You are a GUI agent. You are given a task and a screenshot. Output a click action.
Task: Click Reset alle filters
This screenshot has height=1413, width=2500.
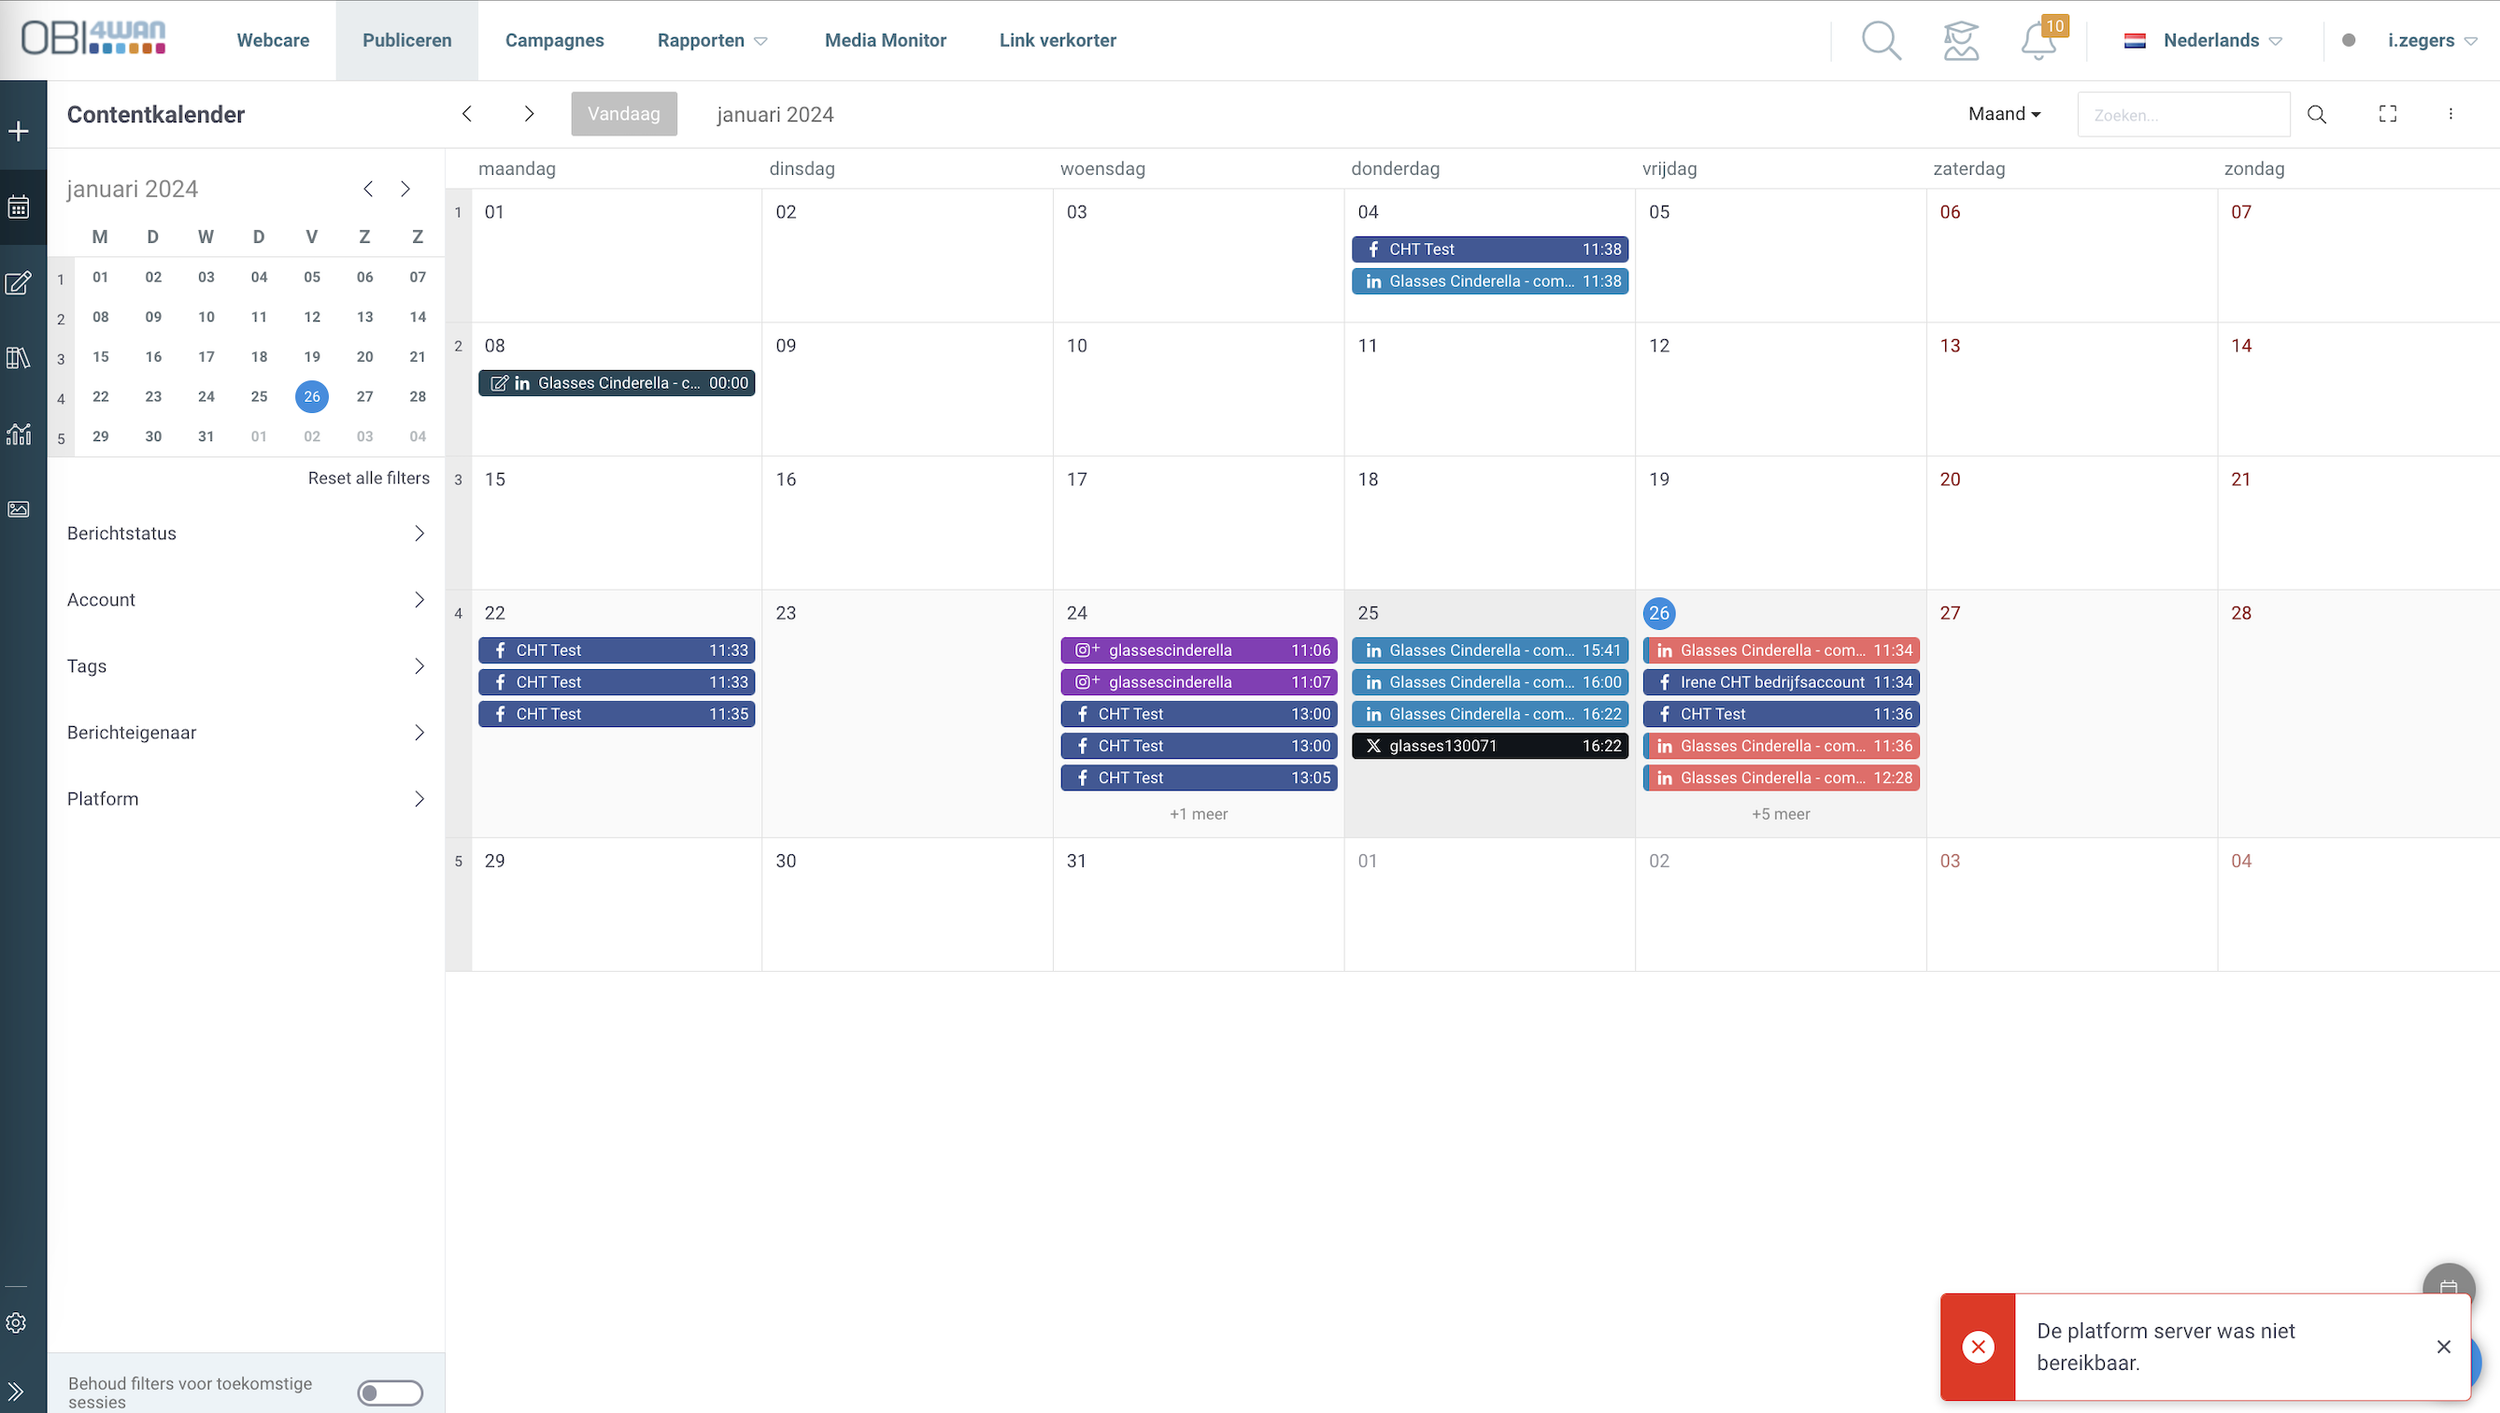click(369, 478)
